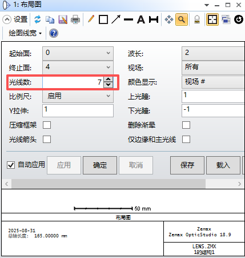245x258 pixels.
Task: Toggle the magnifier zoom tool
Action: pos(182,19)
